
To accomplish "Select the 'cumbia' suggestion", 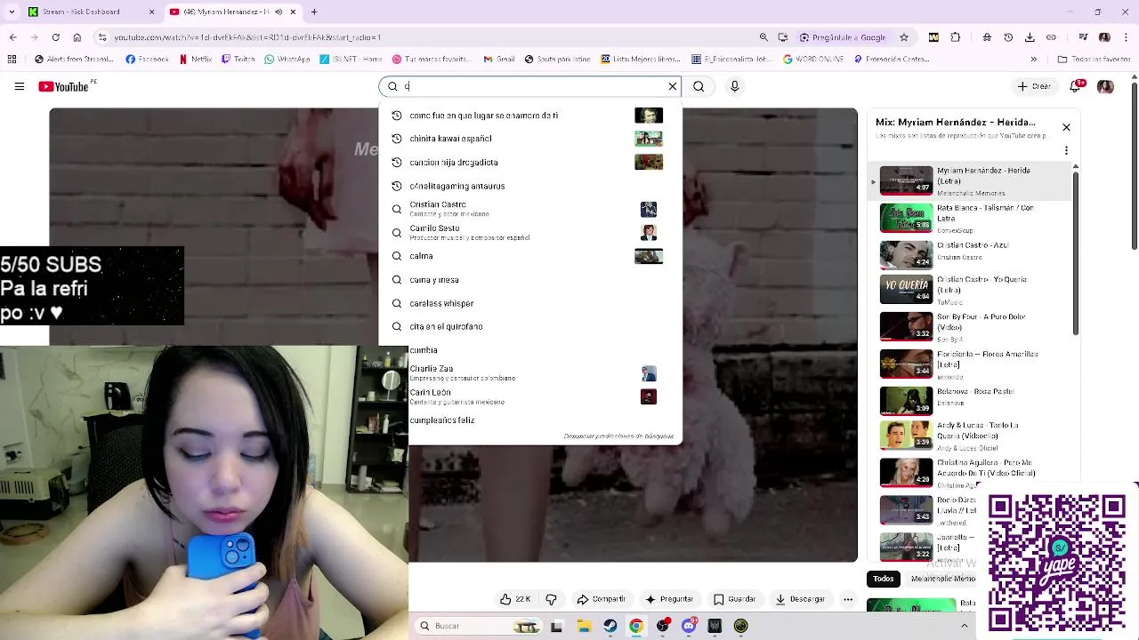I will coord(529,350).
